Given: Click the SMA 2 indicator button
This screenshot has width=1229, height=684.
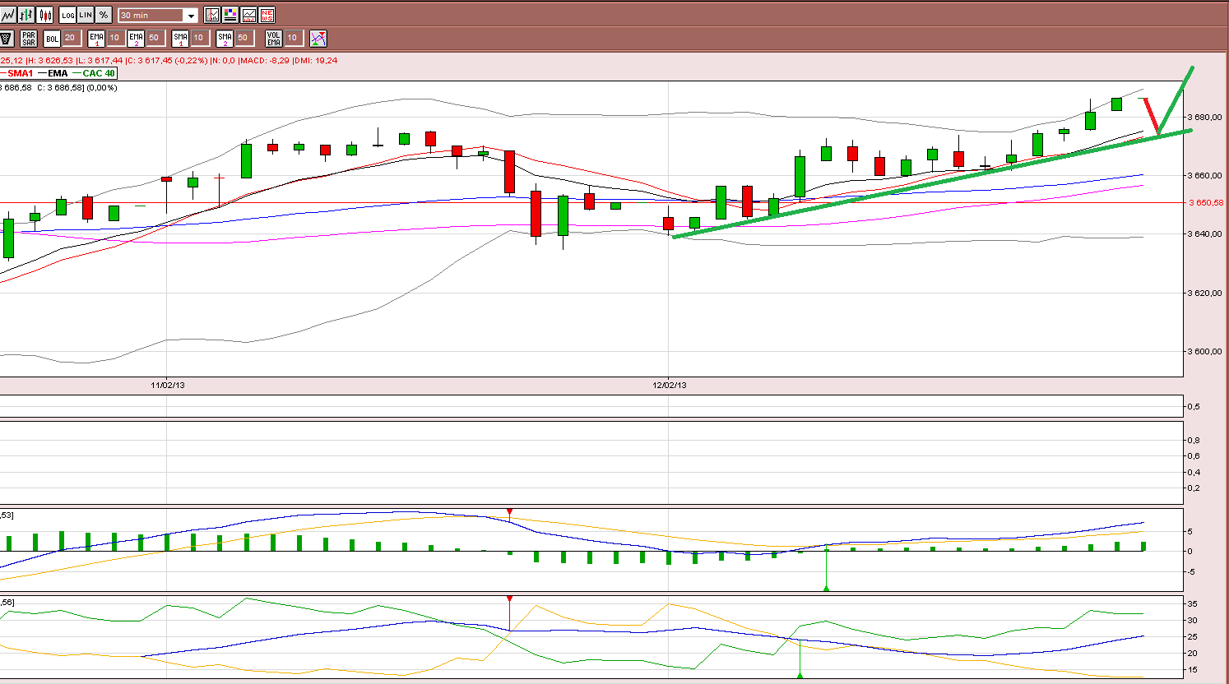Looking at the screenshot, I should 225,38.
